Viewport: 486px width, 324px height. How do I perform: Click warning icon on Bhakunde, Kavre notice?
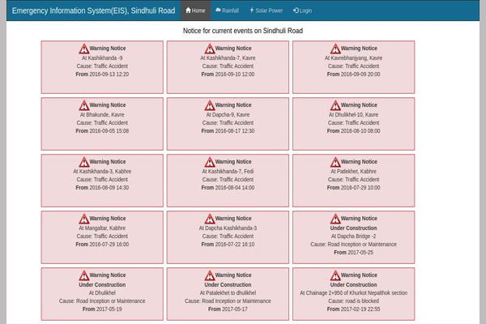(x=83, y=105)
